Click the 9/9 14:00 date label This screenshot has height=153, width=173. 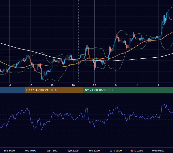pos(9,150)
